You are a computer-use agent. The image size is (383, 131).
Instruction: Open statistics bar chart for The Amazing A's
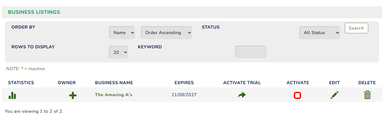click(x=12, y=95)
